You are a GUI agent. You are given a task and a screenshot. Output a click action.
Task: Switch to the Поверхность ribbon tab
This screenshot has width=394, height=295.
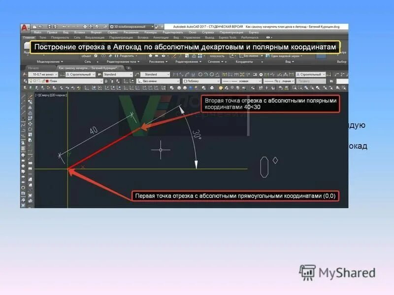click(x=60, y=38)
